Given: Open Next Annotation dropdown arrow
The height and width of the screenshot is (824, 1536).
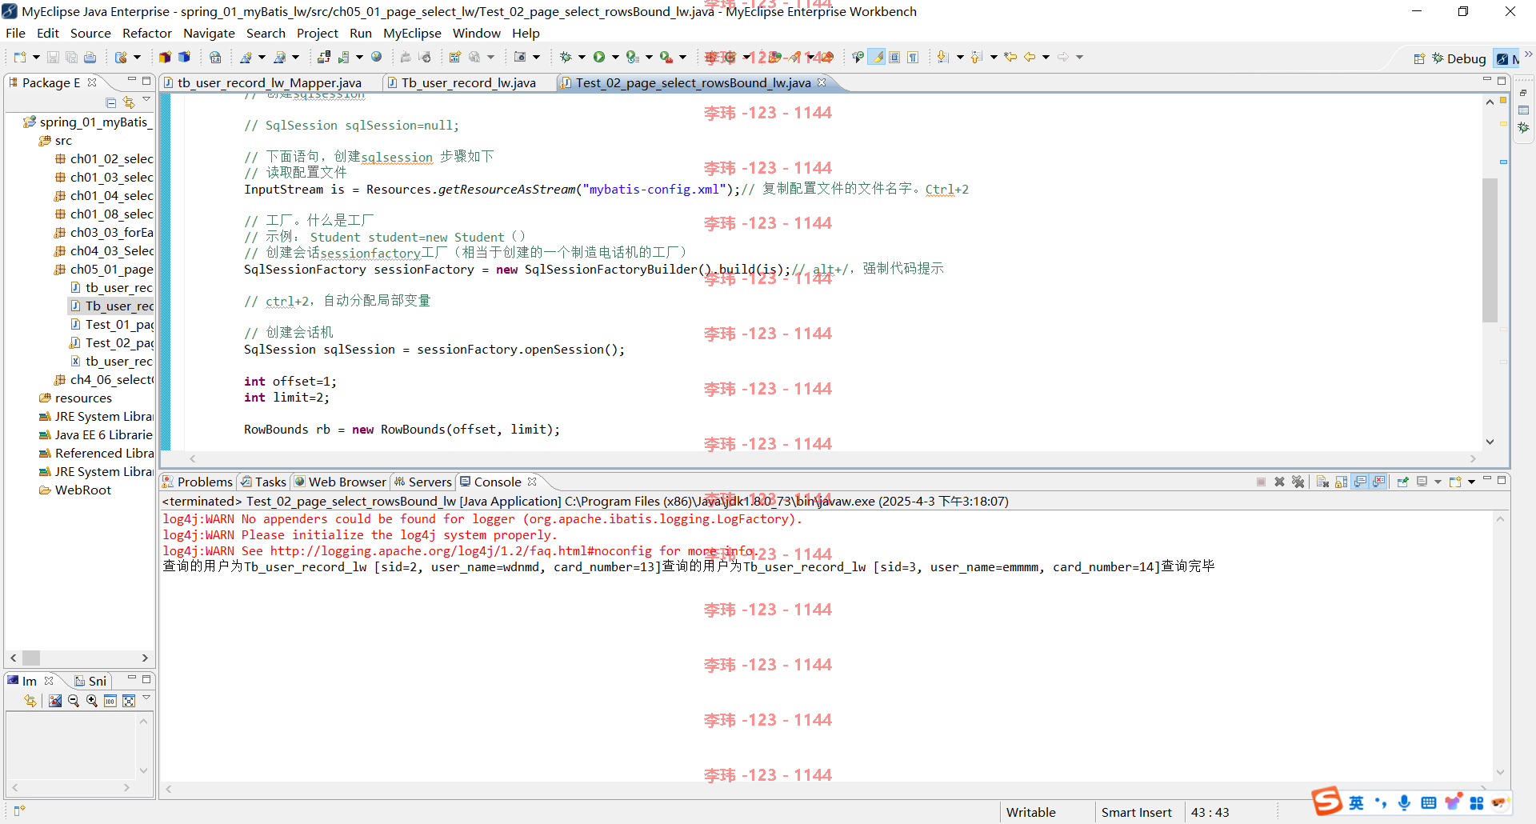Looking at the screenshot, I should pyautogui.click(x=959, y=57).
